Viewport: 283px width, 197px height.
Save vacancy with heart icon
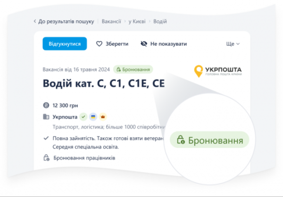99,44
